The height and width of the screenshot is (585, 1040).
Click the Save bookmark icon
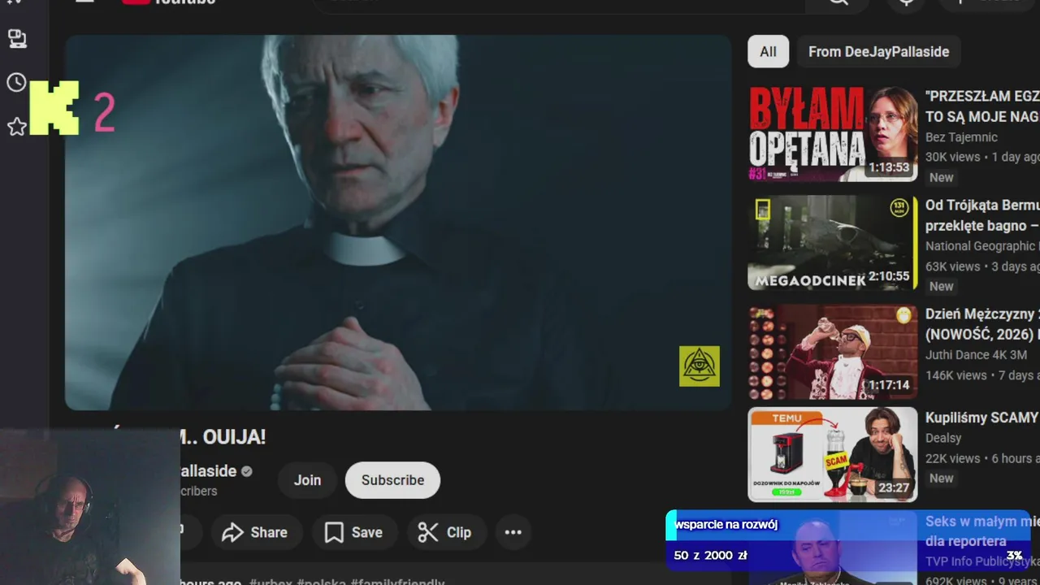[334, 532]
